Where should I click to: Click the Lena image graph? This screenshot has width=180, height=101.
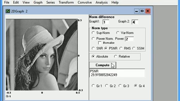[x=42, y=55]
